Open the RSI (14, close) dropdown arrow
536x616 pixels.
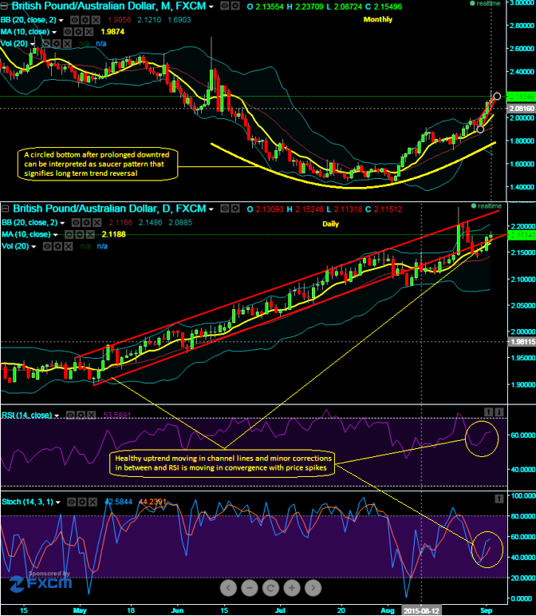(x=57, y=415)
